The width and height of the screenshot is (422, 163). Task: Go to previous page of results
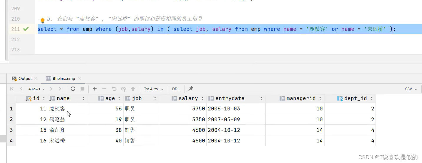(21, 89)
